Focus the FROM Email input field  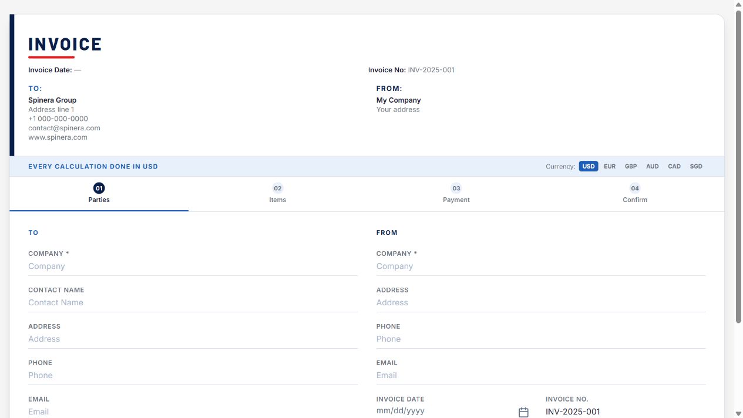541,376
